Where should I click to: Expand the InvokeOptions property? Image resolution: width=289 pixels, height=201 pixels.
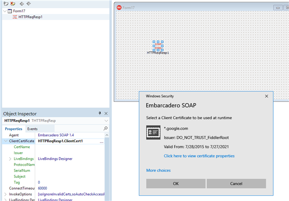click(x=5, y=194)
